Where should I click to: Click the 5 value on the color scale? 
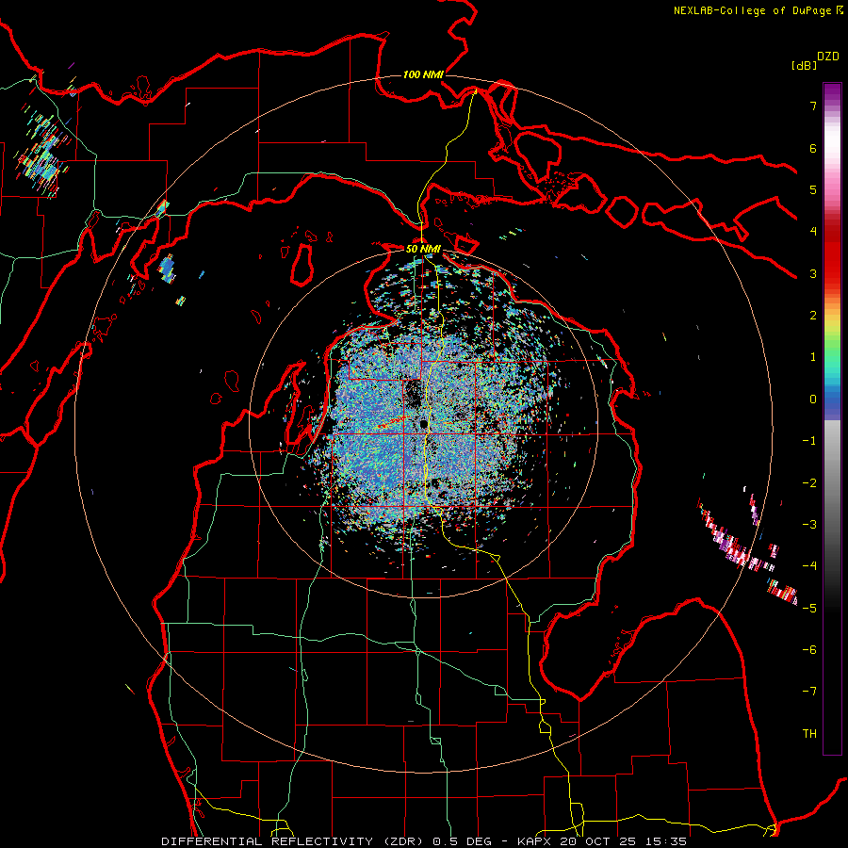point(813,189)
